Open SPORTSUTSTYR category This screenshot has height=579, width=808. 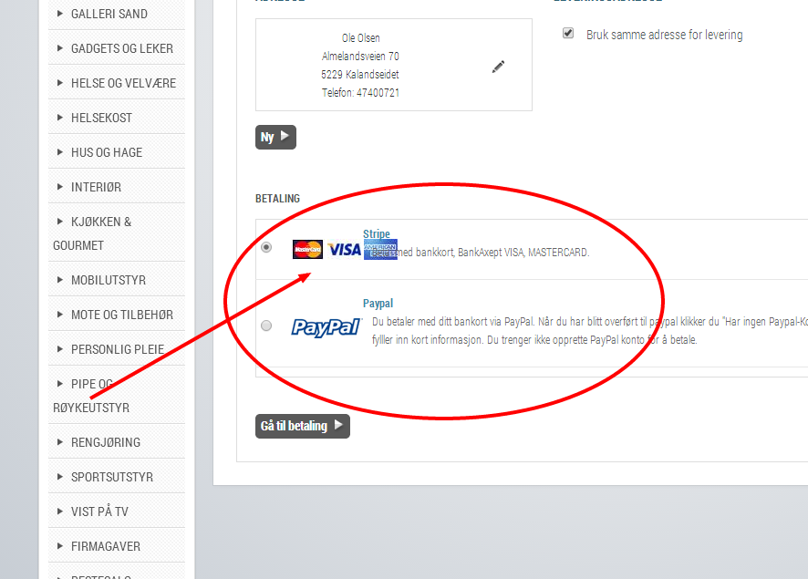point(112,477)
